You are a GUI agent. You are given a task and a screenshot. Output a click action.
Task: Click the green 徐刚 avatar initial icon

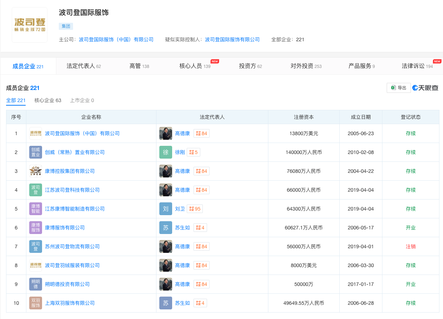click(x=165, y=152)
